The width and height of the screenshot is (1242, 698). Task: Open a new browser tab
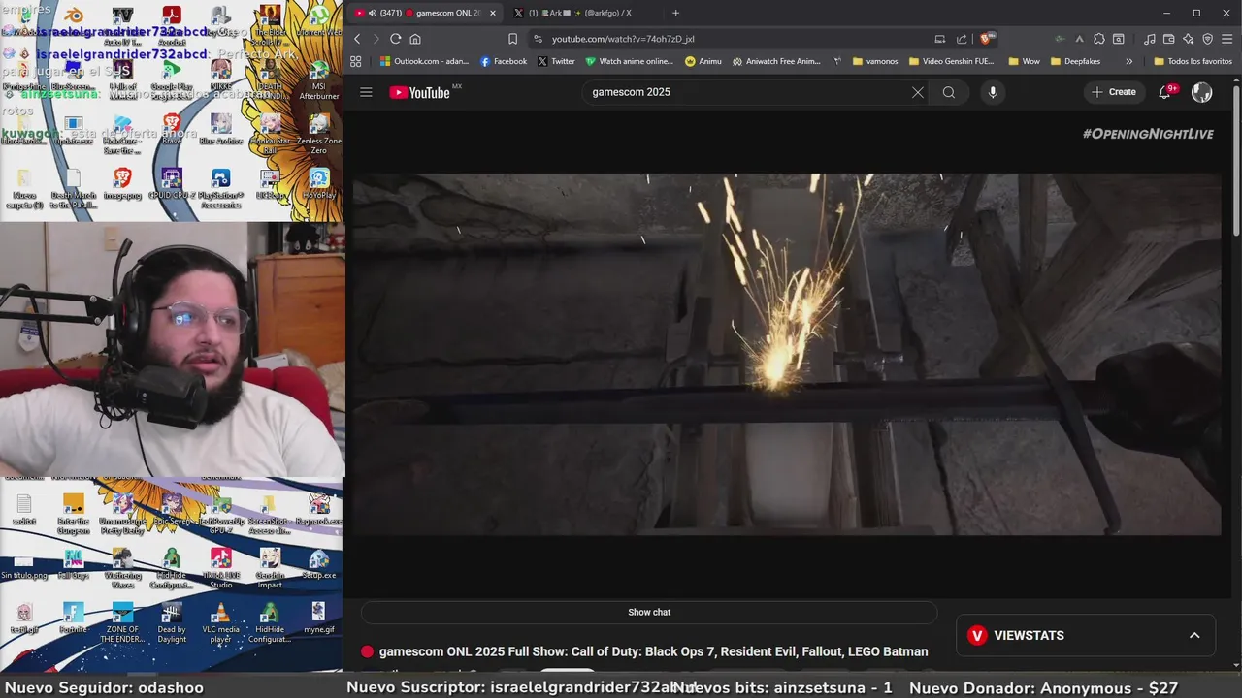[676, 13]
